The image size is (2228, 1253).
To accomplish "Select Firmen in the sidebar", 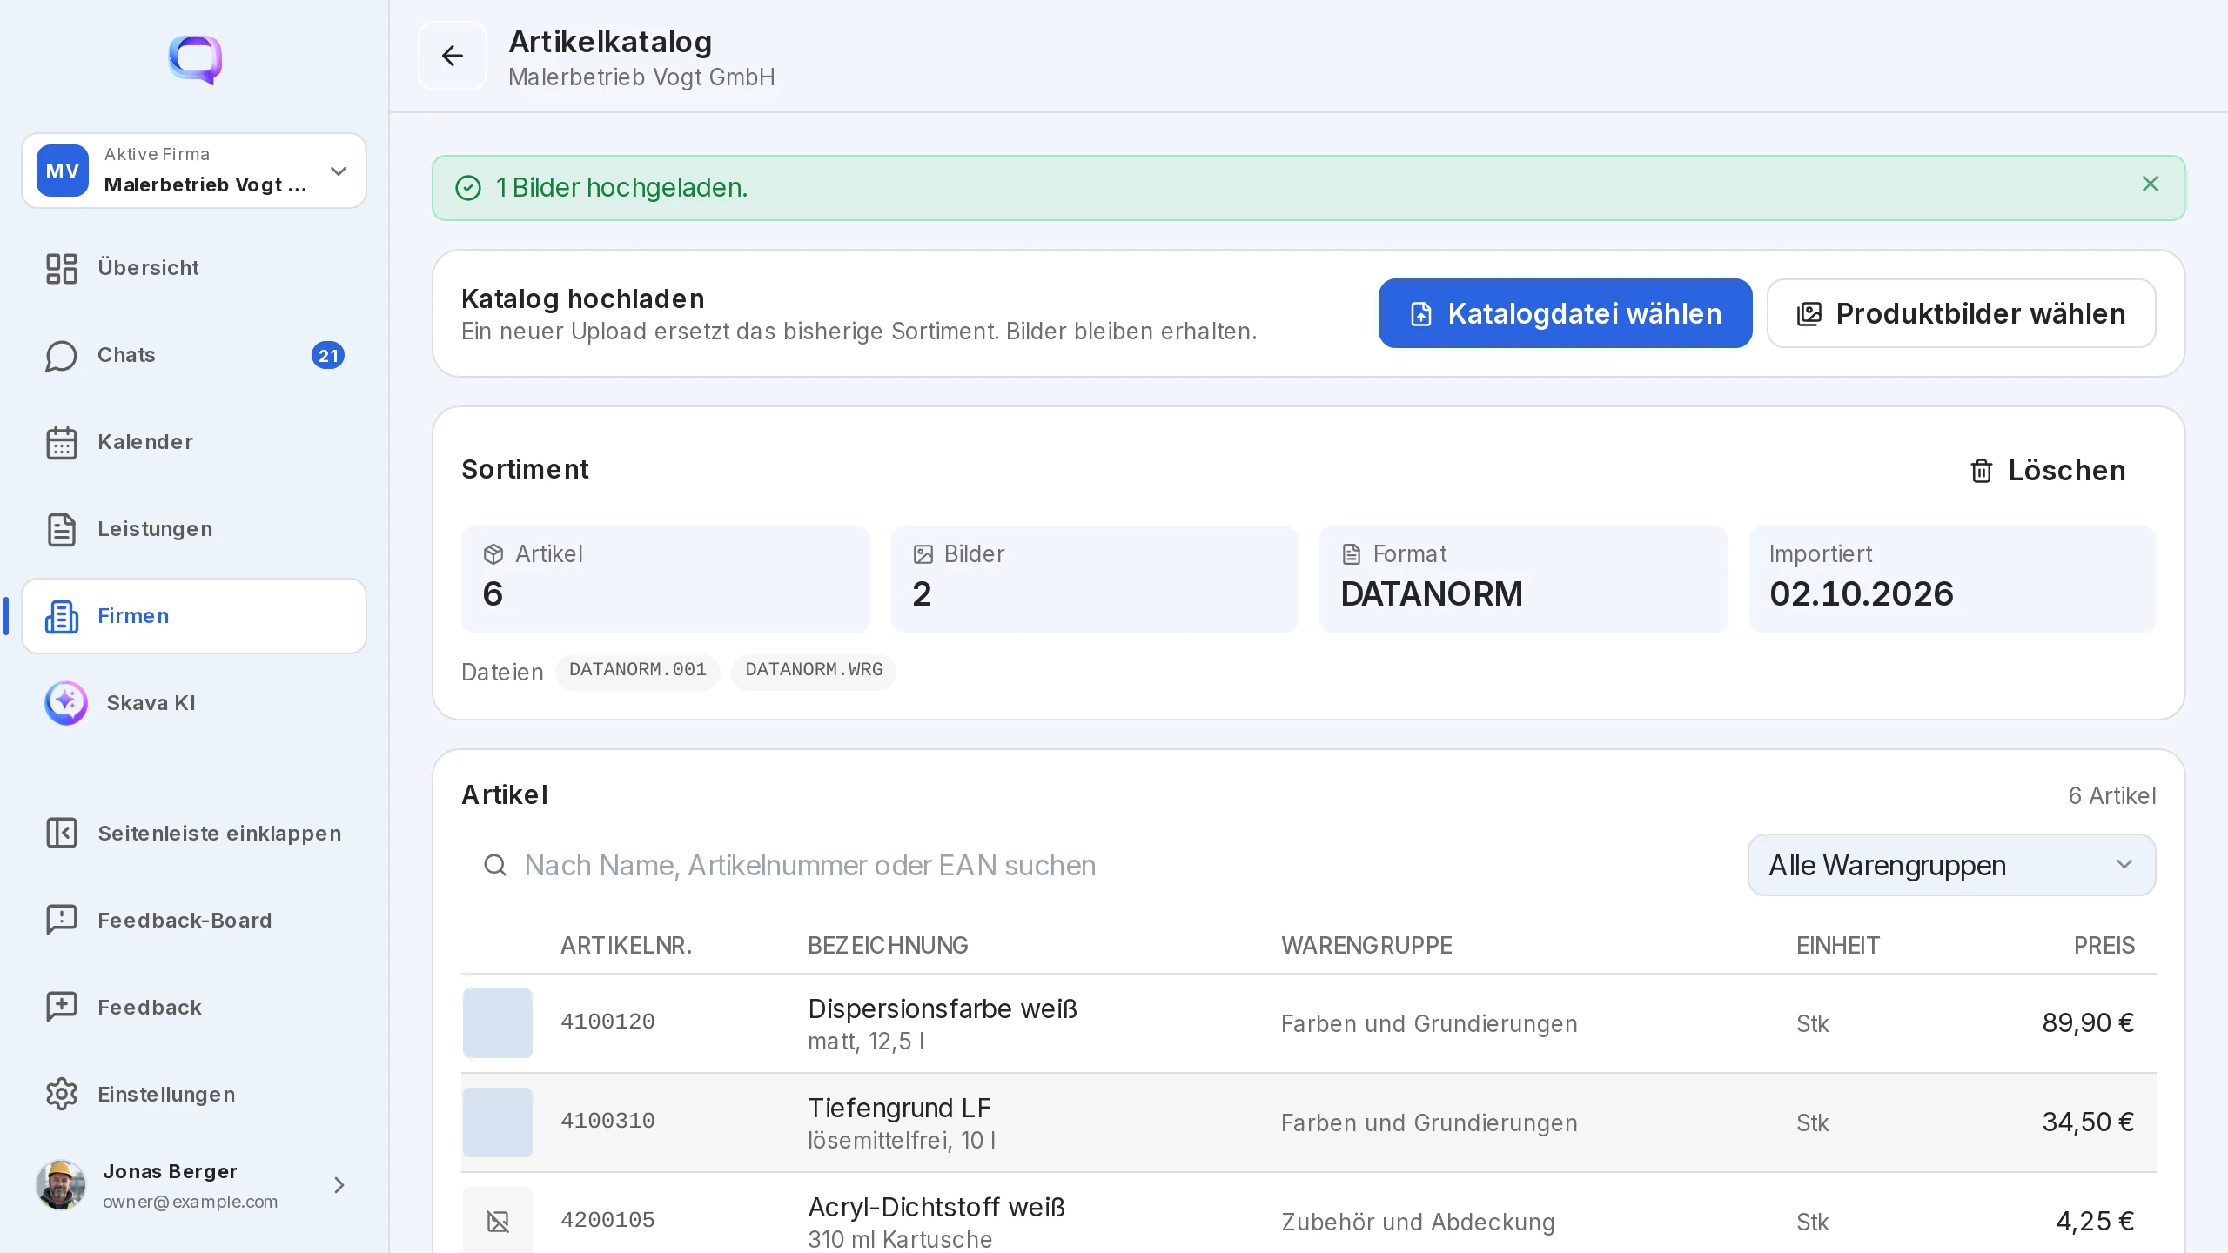I will (194, 616).
